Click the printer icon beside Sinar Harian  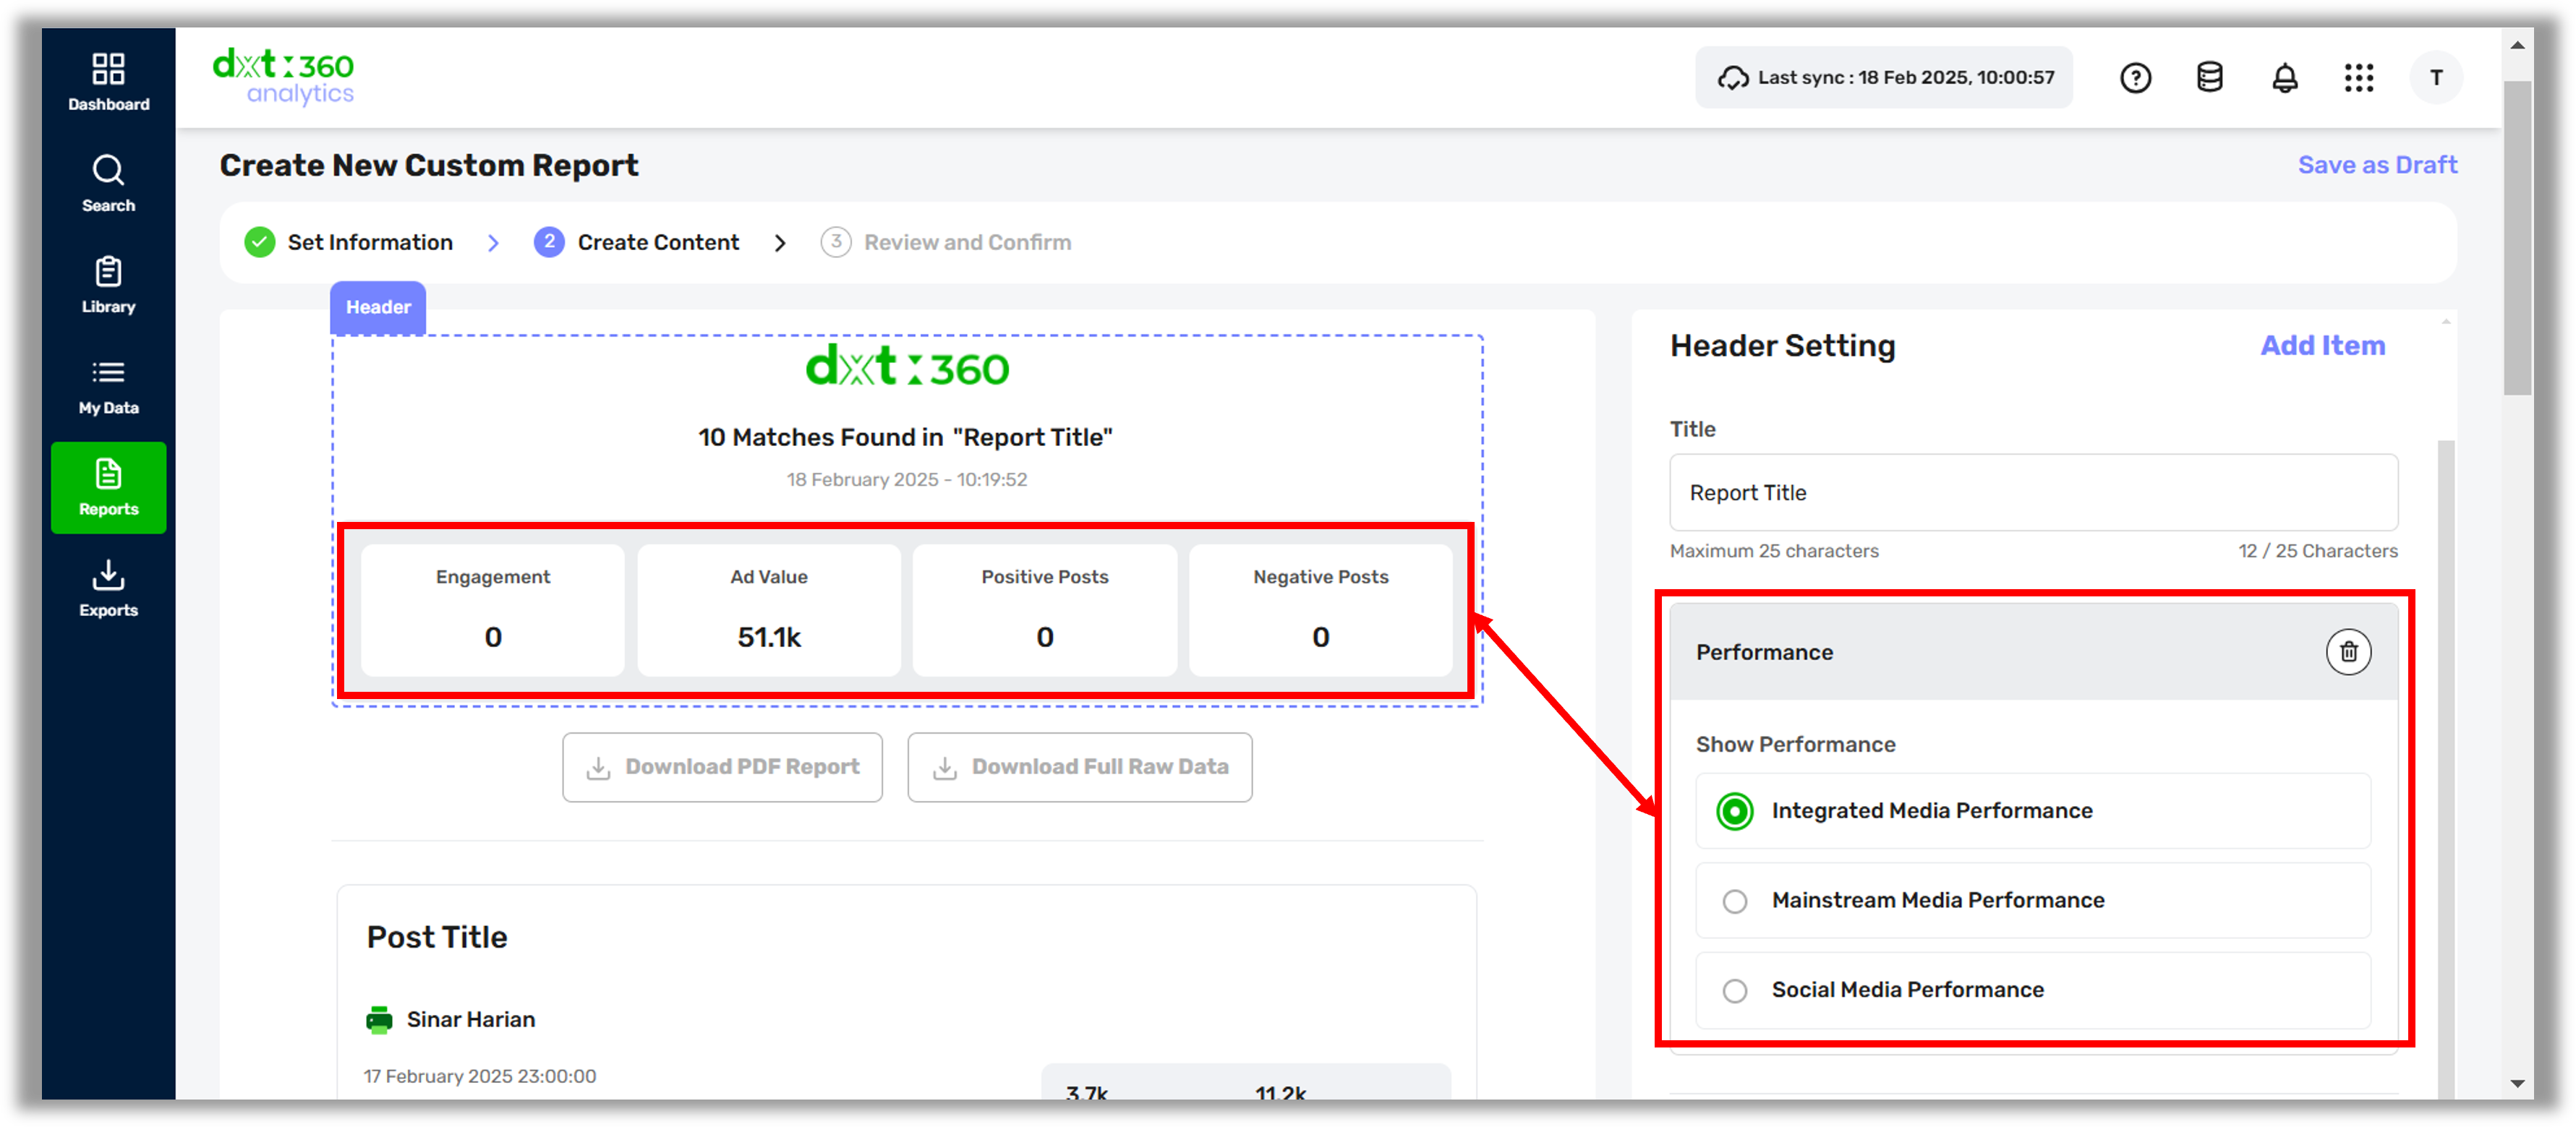point(379,1019)
